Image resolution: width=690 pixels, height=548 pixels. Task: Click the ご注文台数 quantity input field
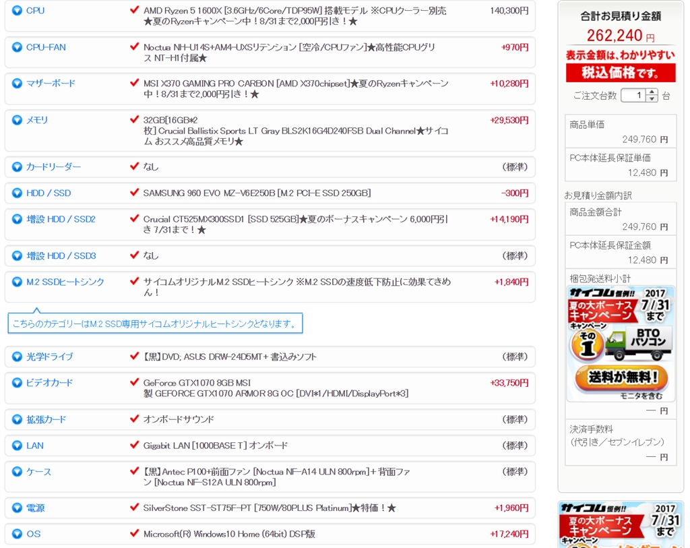pyautogui.click(x=633, y=95)
